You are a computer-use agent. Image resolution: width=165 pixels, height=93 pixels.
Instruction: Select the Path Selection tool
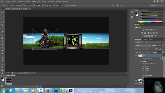(x=2, y=64)
